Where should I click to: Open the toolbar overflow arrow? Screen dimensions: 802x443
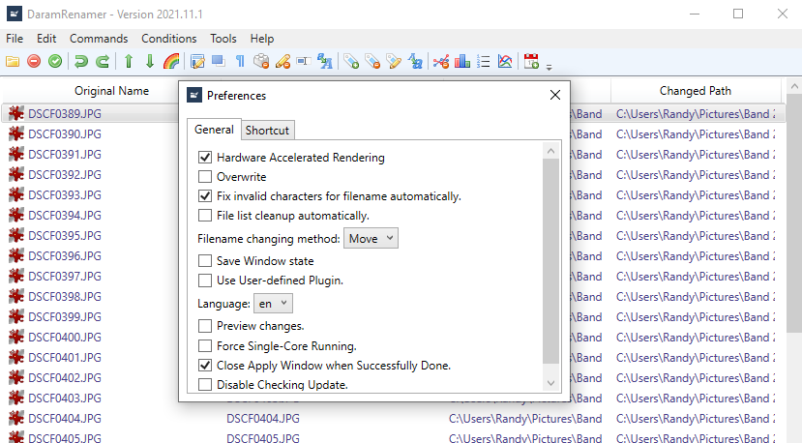549,67
